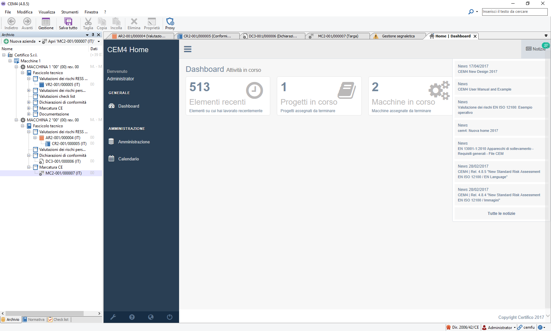Open the Notizie news panel button

pyautogui.click(x=536, y=49)
